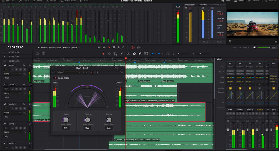Reset the Stereo Width plugin settings

116,68
